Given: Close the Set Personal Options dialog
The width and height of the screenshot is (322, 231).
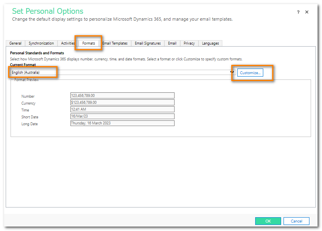Looking at the screenshot, I should (307, 12).
